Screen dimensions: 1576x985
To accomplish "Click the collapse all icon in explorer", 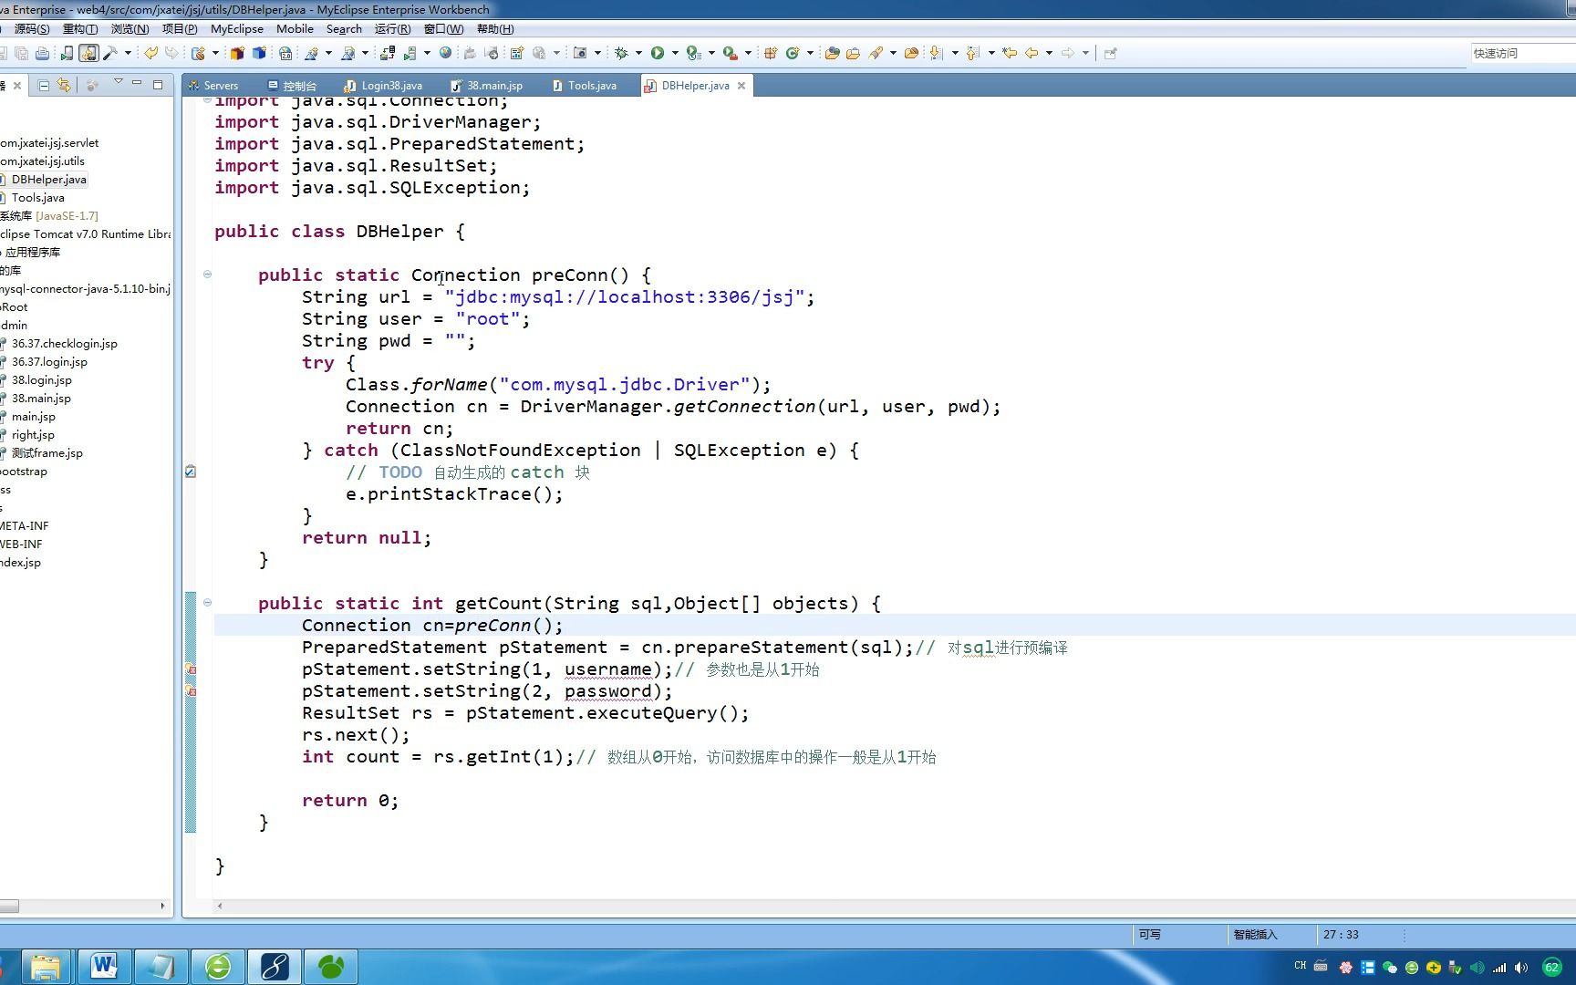I will (x=43, y=85).
